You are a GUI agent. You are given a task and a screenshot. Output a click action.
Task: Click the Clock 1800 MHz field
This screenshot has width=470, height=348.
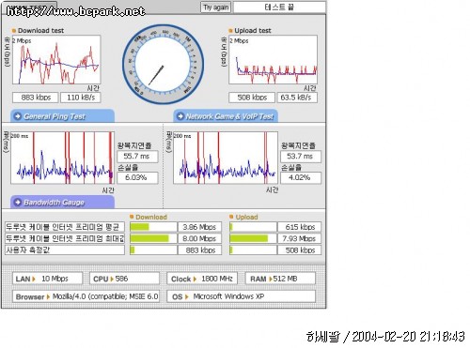(202, 279)
